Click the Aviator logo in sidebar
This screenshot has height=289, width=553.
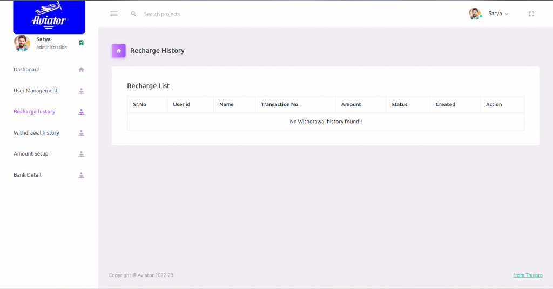pyautogui.click(x=49, y=17)
